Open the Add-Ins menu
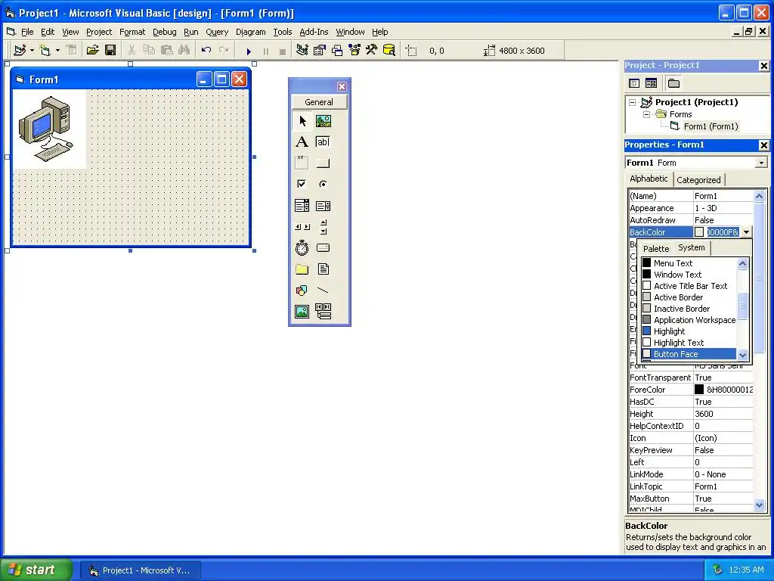Image resolution: width=774 pixels, height=581 pixels. pyautogui.click(x=314, y=32)
